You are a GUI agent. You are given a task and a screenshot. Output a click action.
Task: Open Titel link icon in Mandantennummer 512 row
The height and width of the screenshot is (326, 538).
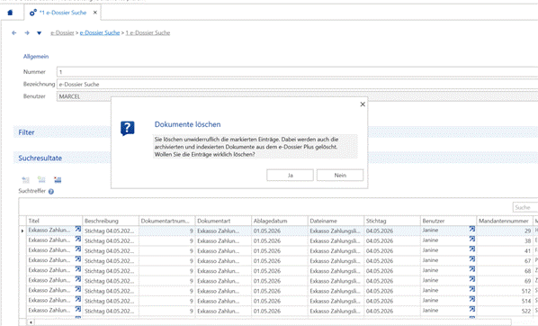78,289
